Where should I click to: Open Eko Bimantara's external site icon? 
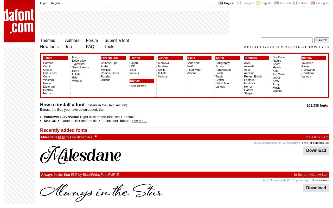pos(95,137)
